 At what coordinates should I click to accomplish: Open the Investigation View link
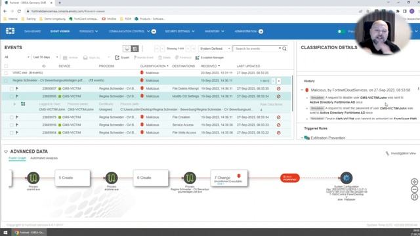(401, 153)
